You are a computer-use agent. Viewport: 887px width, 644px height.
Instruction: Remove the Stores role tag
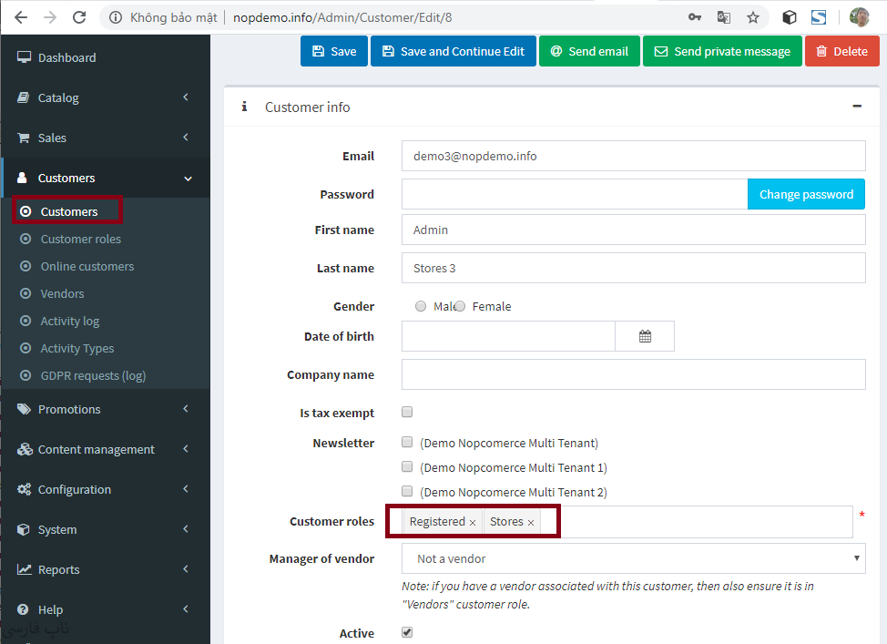[531, 523]
